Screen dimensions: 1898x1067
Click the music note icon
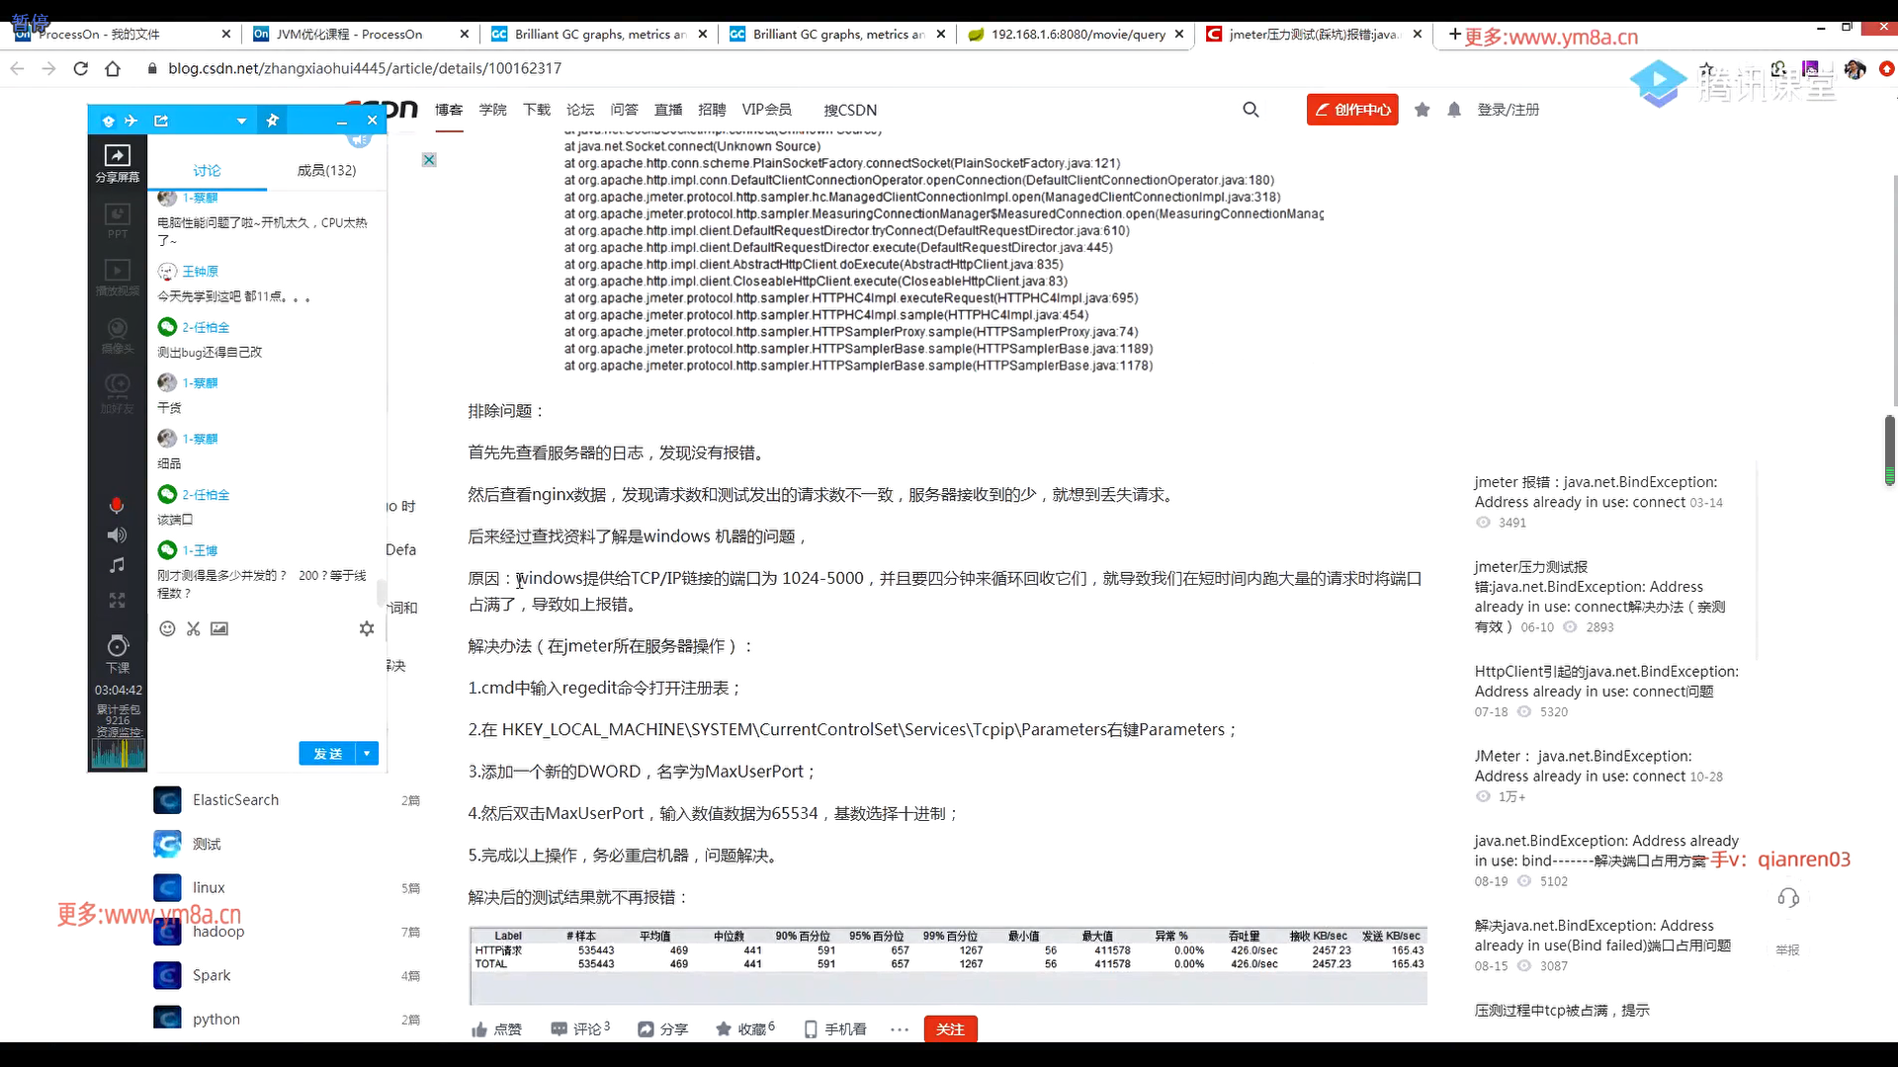coord(117,565)
